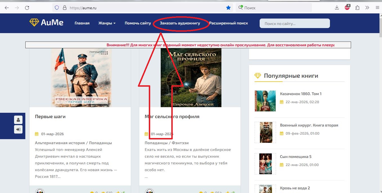
Task: Go to the Главная page
Action: coord(82,23)
